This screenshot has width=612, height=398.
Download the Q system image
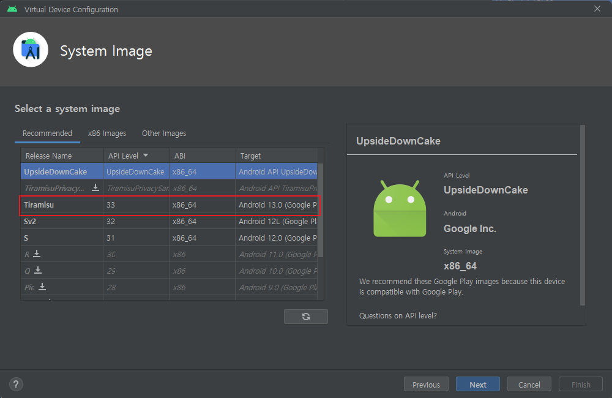38,270
